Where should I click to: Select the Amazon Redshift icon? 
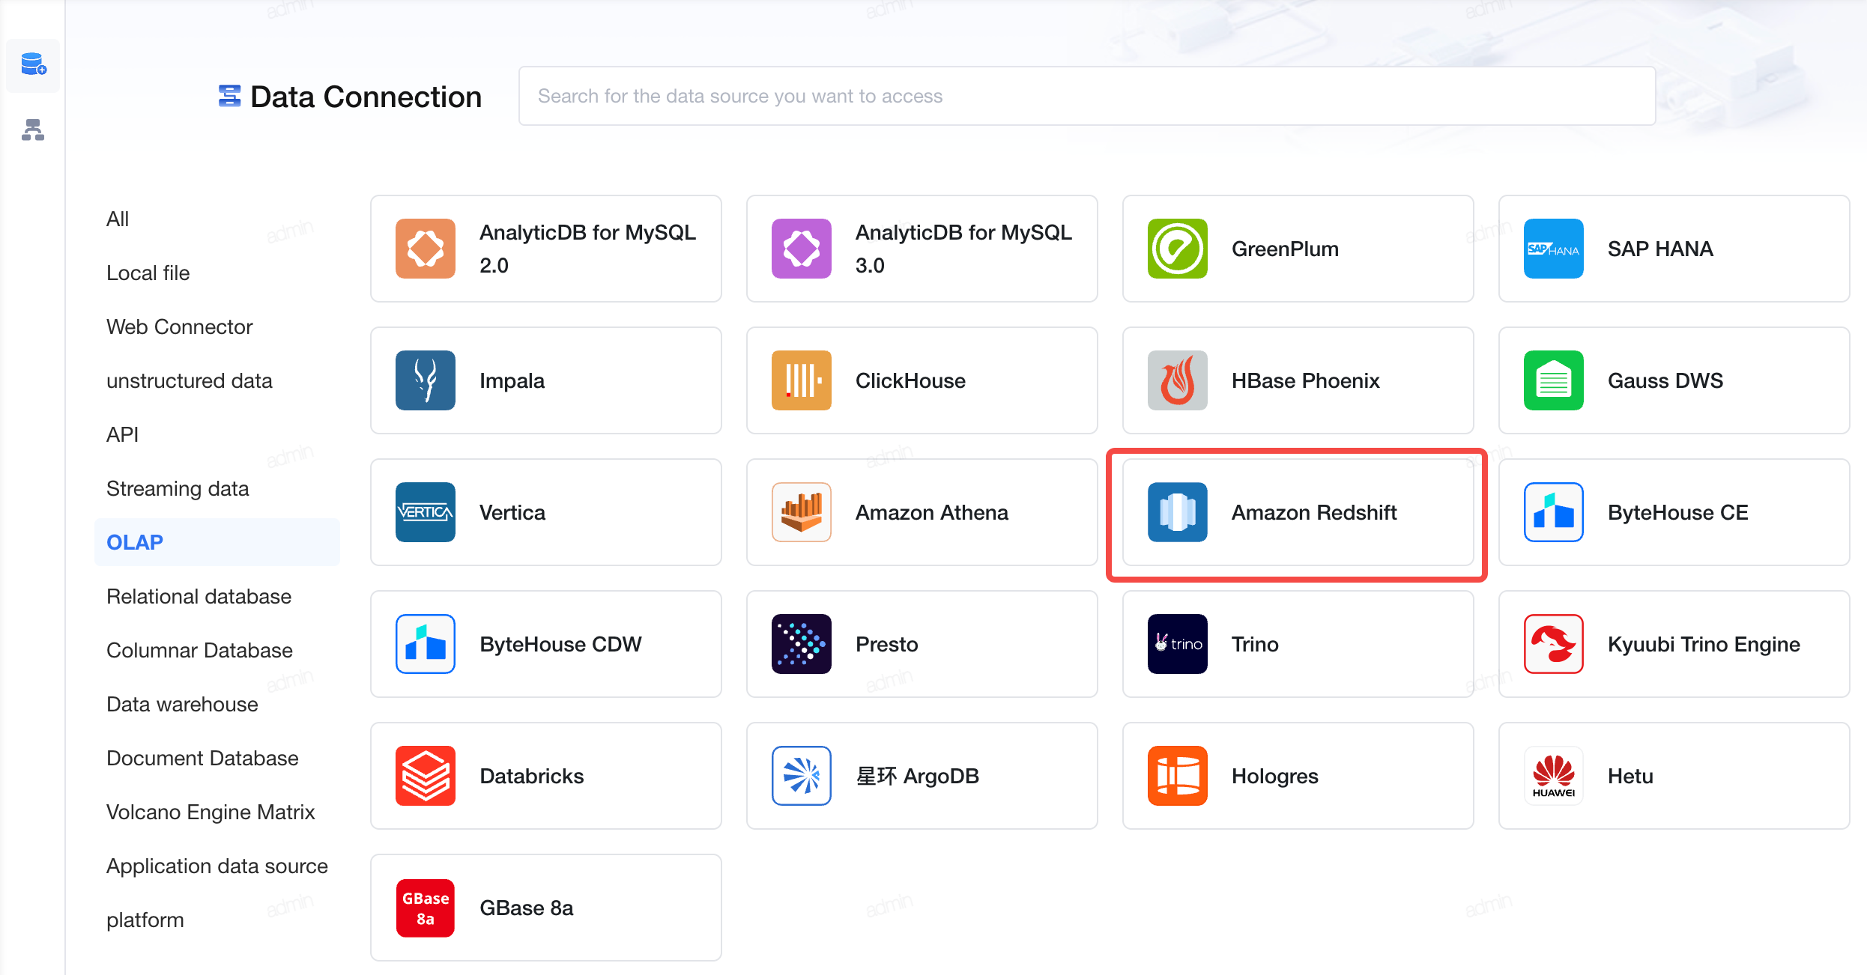(x=1177, y=512)
